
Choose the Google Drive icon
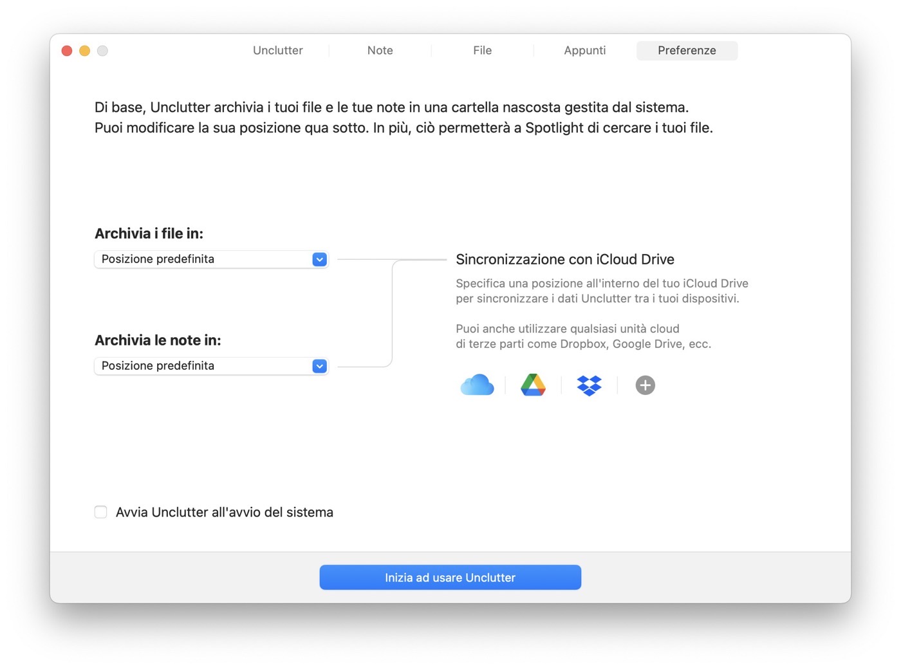(533, 385)
